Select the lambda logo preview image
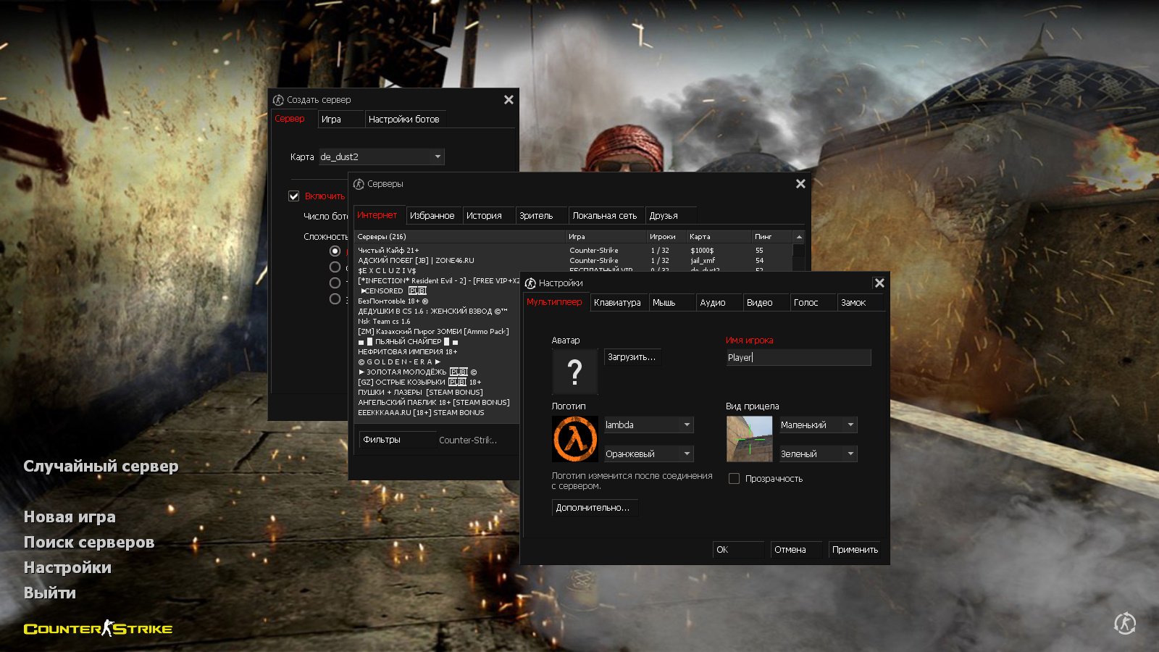The width and height of the screenshot is (1159, 652). [x=574, y=438]
